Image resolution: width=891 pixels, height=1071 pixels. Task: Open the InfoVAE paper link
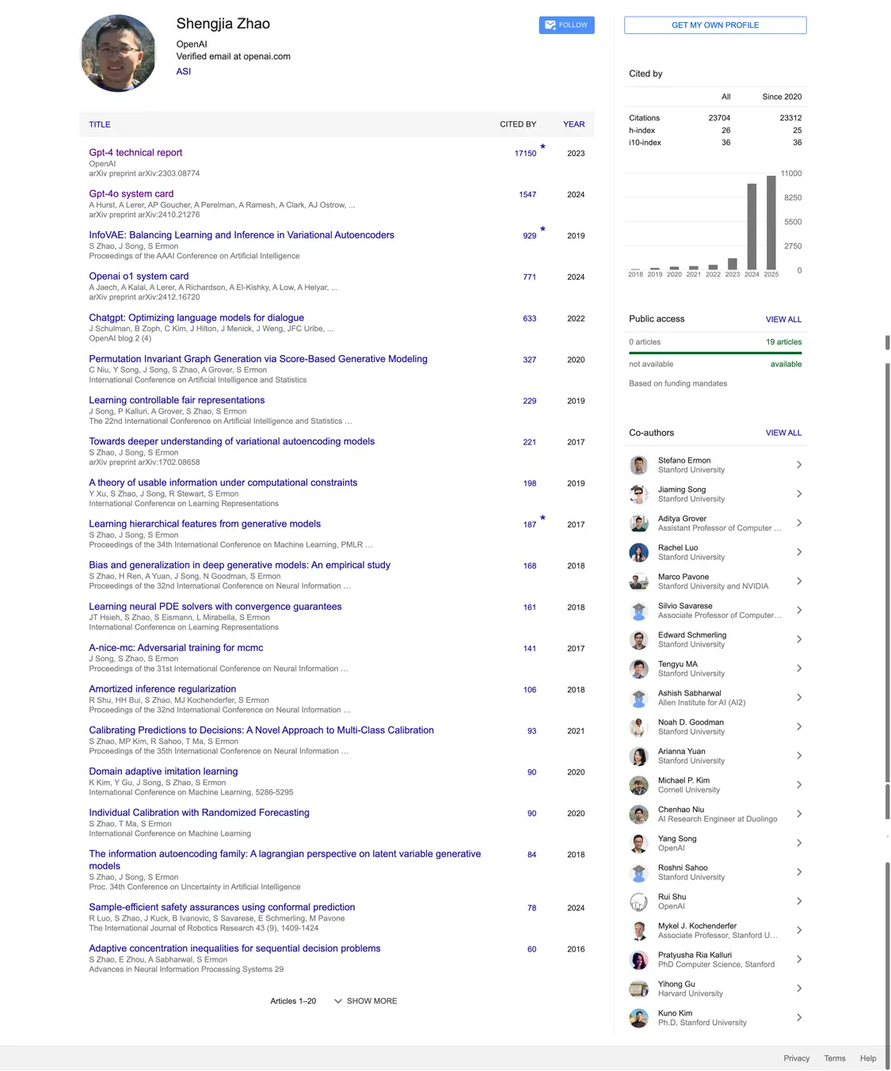click(x=242, y=235)
